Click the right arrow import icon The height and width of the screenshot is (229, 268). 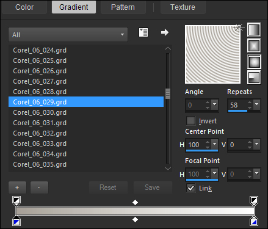coord(165,32)
